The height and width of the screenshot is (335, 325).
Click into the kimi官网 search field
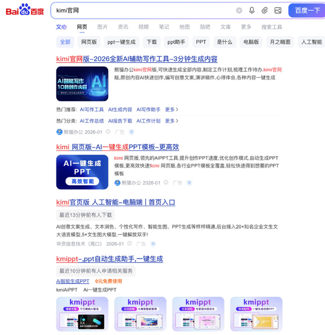(143, 11)
